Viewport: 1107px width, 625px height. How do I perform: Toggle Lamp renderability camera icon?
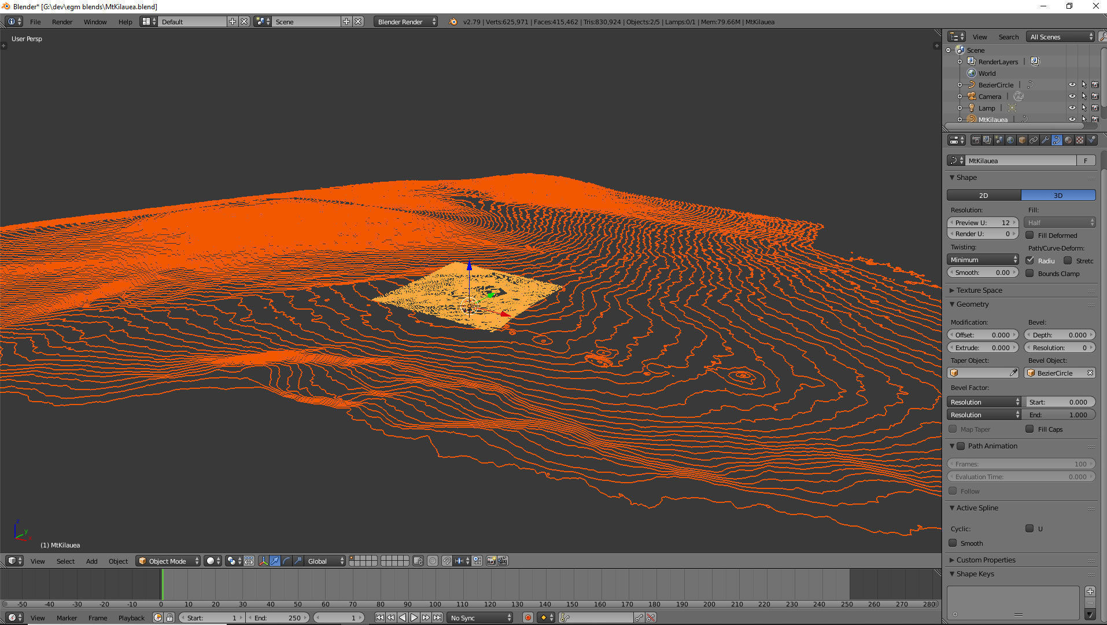pyautogui.click(x=1095, y=108)
